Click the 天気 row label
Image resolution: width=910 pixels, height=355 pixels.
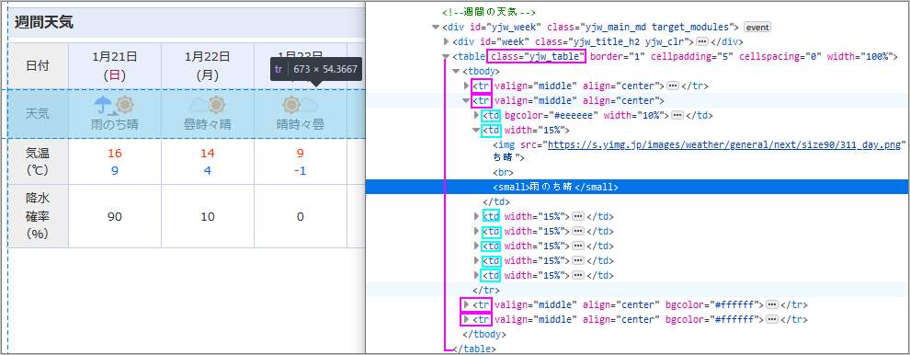(x=39, y=113)
